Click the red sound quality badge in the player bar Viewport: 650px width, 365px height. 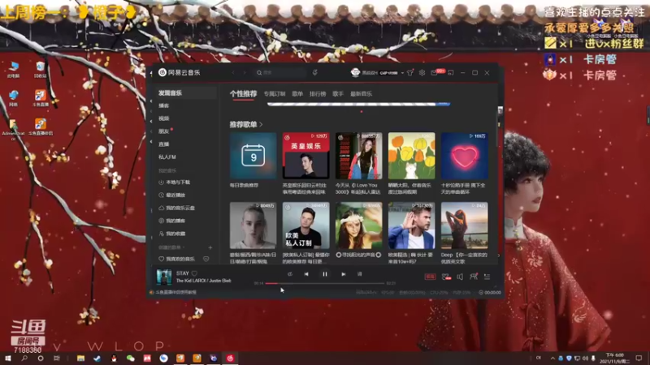click(431, 277)
